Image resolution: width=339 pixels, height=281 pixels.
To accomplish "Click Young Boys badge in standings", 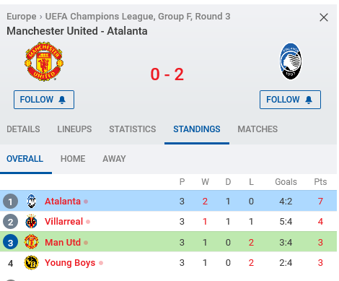I will point(31,262).
